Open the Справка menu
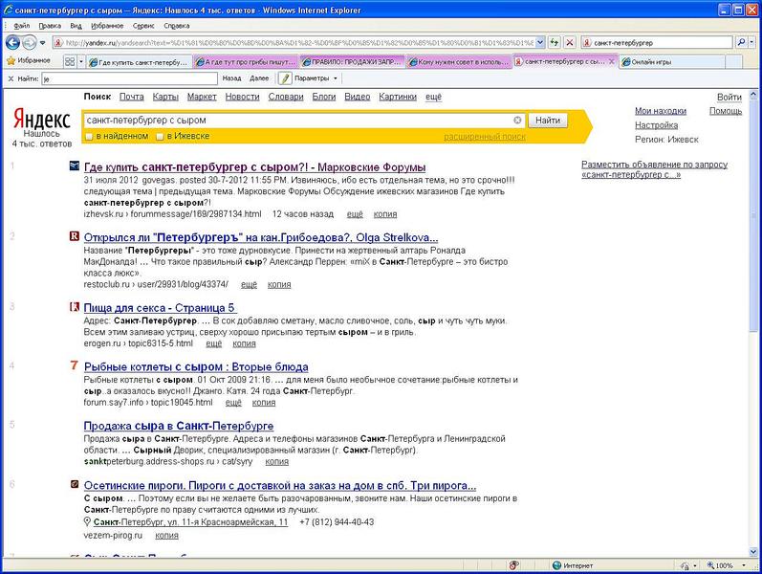 tap(177, 26)
